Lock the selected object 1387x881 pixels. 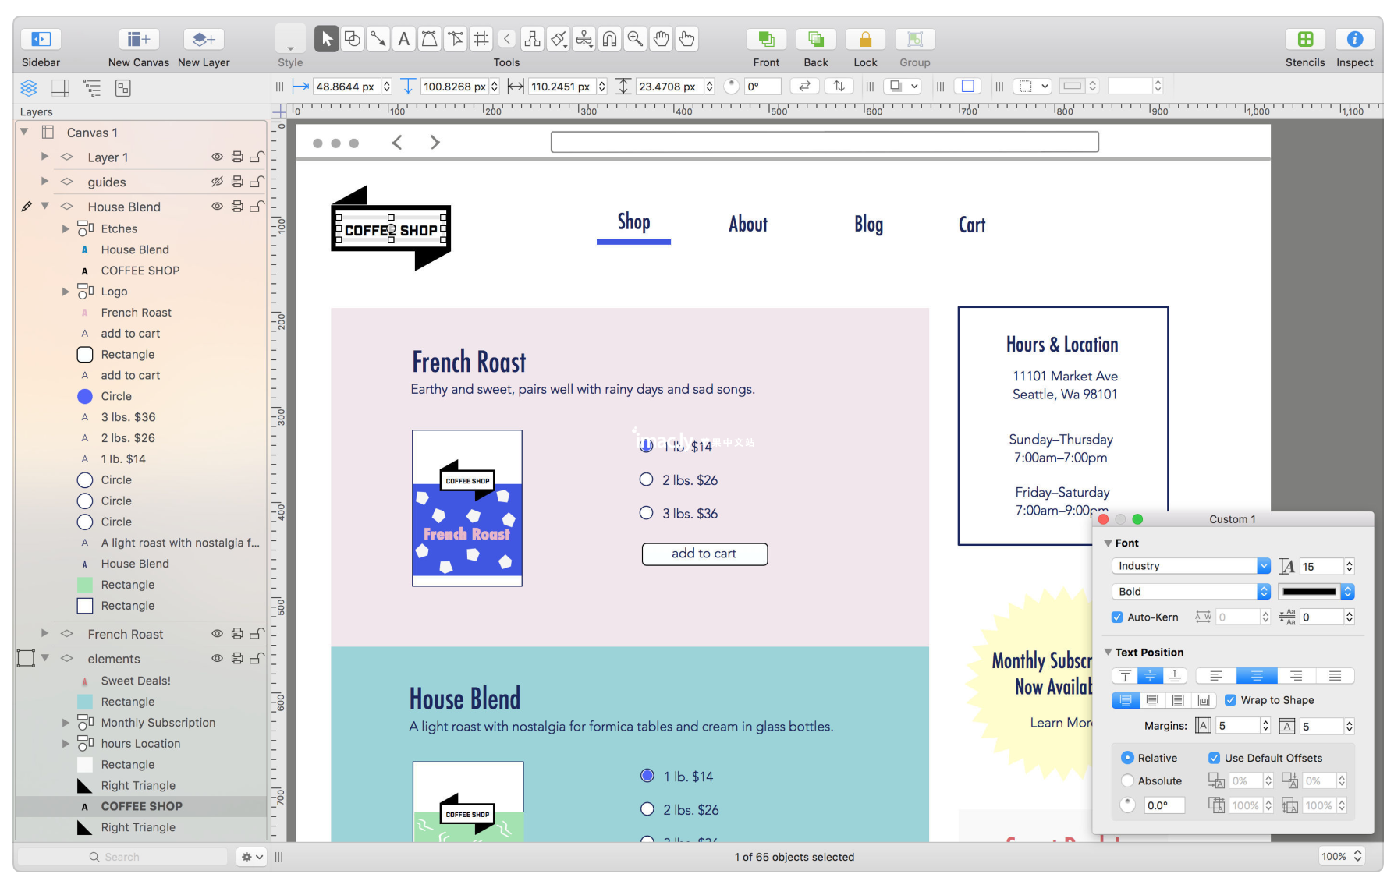point(865,39)
